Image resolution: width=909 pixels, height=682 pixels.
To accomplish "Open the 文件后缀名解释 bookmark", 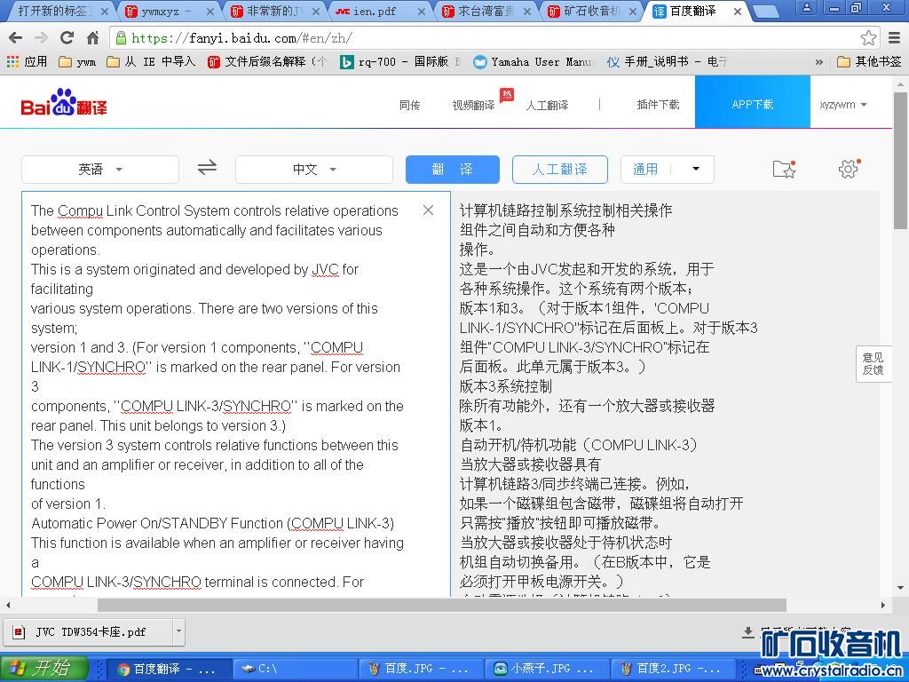I will pos(267,61).
